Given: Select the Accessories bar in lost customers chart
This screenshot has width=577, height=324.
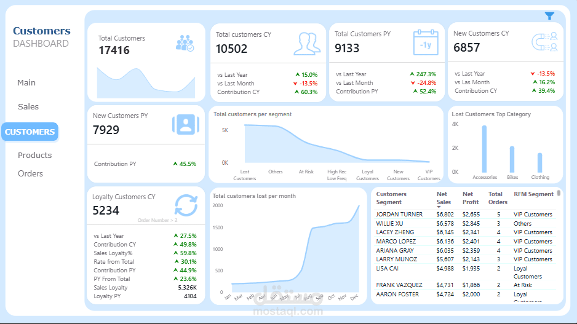Looking at the screenshot, I should point(484,149).
